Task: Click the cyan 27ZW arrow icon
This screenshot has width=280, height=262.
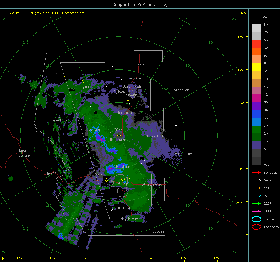Action: 256,196
